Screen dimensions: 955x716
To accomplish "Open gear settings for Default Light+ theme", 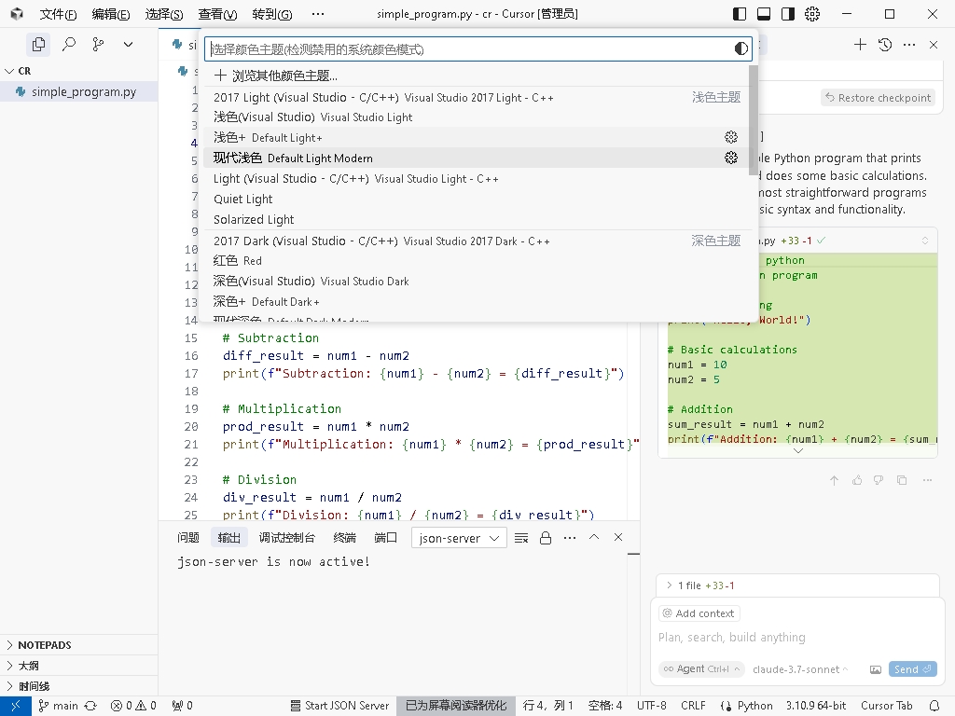I will click(731, 138).
